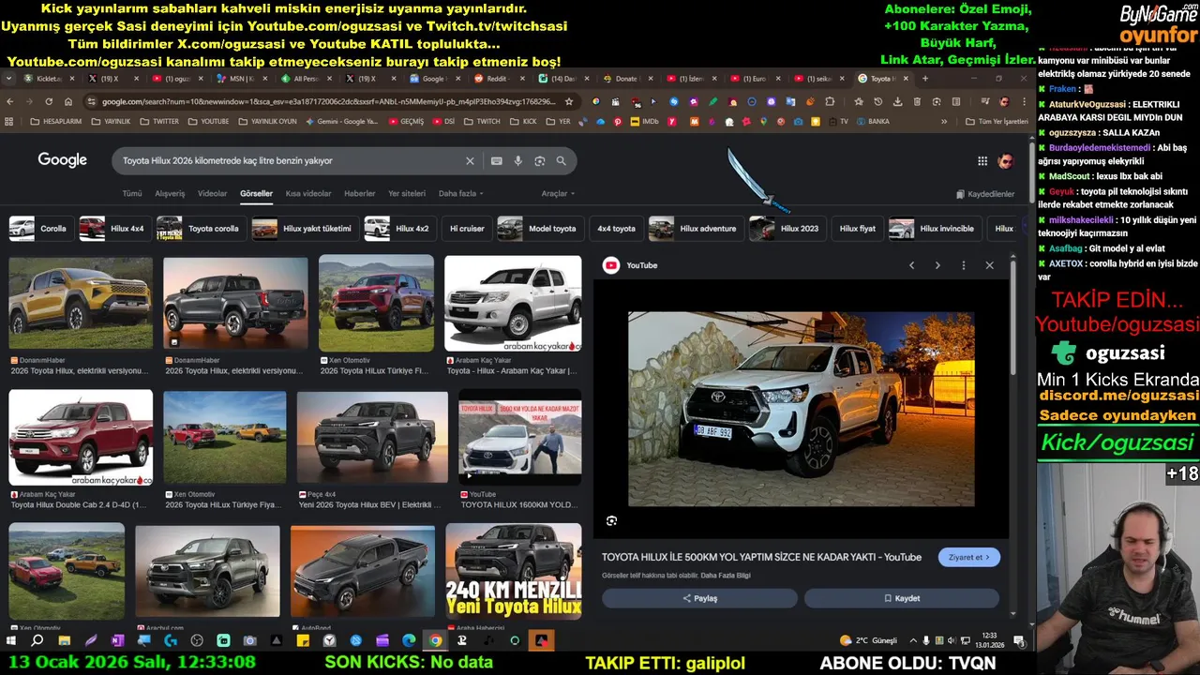The image size is (1200, 675).
Task: Select Hilux 2023 filter chip
Action: click(786, 229)
